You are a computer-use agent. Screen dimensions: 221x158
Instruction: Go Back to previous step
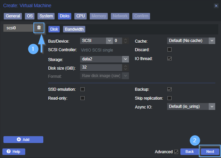point(189,152)
